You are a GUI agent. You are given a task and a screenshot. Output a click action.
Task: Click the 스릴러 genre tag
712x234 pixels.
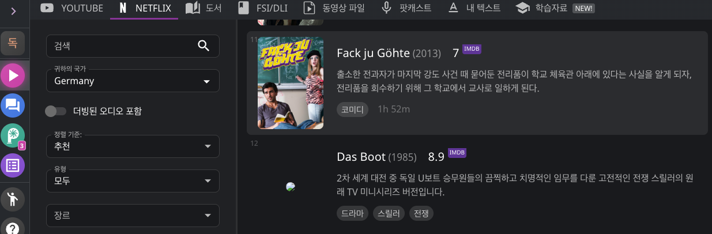[x=389, y=213]
